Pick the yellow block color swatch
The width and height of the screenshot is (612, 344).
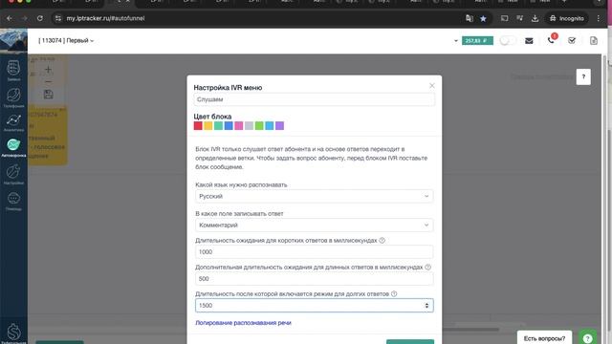(x=208, y=125)
